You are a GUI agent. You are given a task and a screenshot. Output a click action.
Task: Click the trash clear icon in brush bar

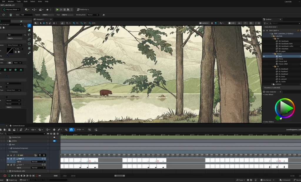tap(11, 15)
